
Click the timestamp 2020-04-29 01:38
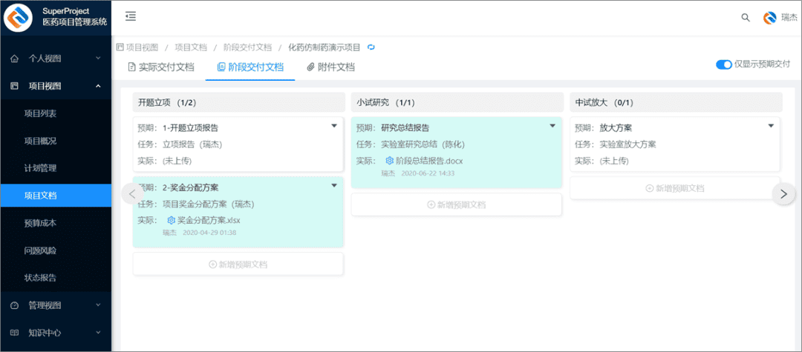tap(209, 233)
